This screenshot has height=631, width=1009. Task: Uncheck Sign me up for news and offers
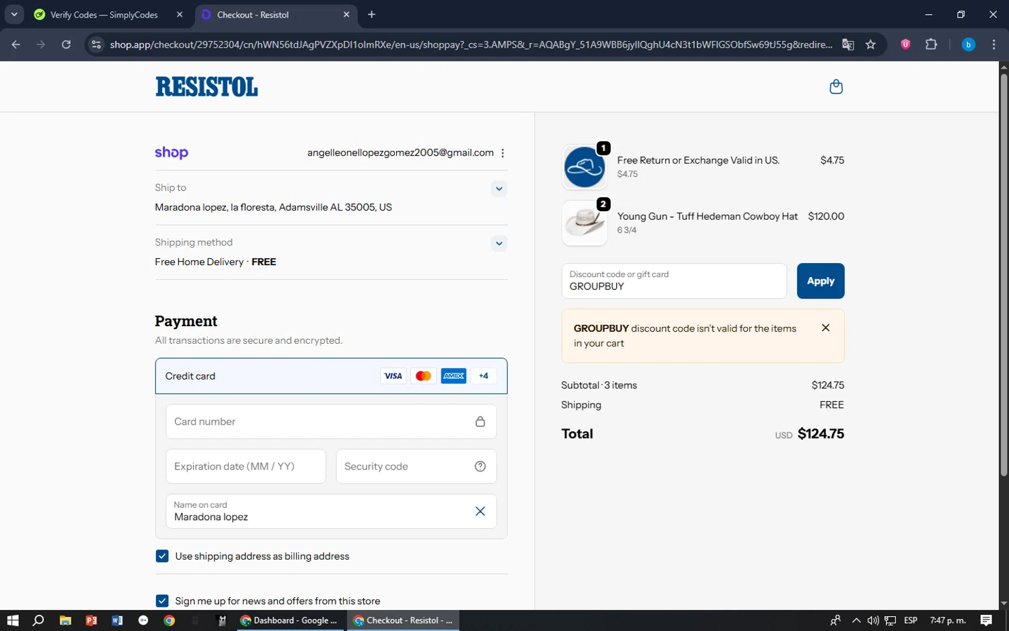[x=162, y=601]
